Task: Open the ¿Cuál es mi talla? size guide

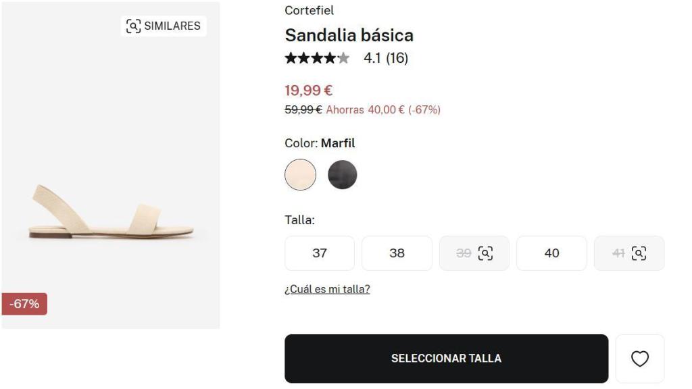Action: pos(328,288)
